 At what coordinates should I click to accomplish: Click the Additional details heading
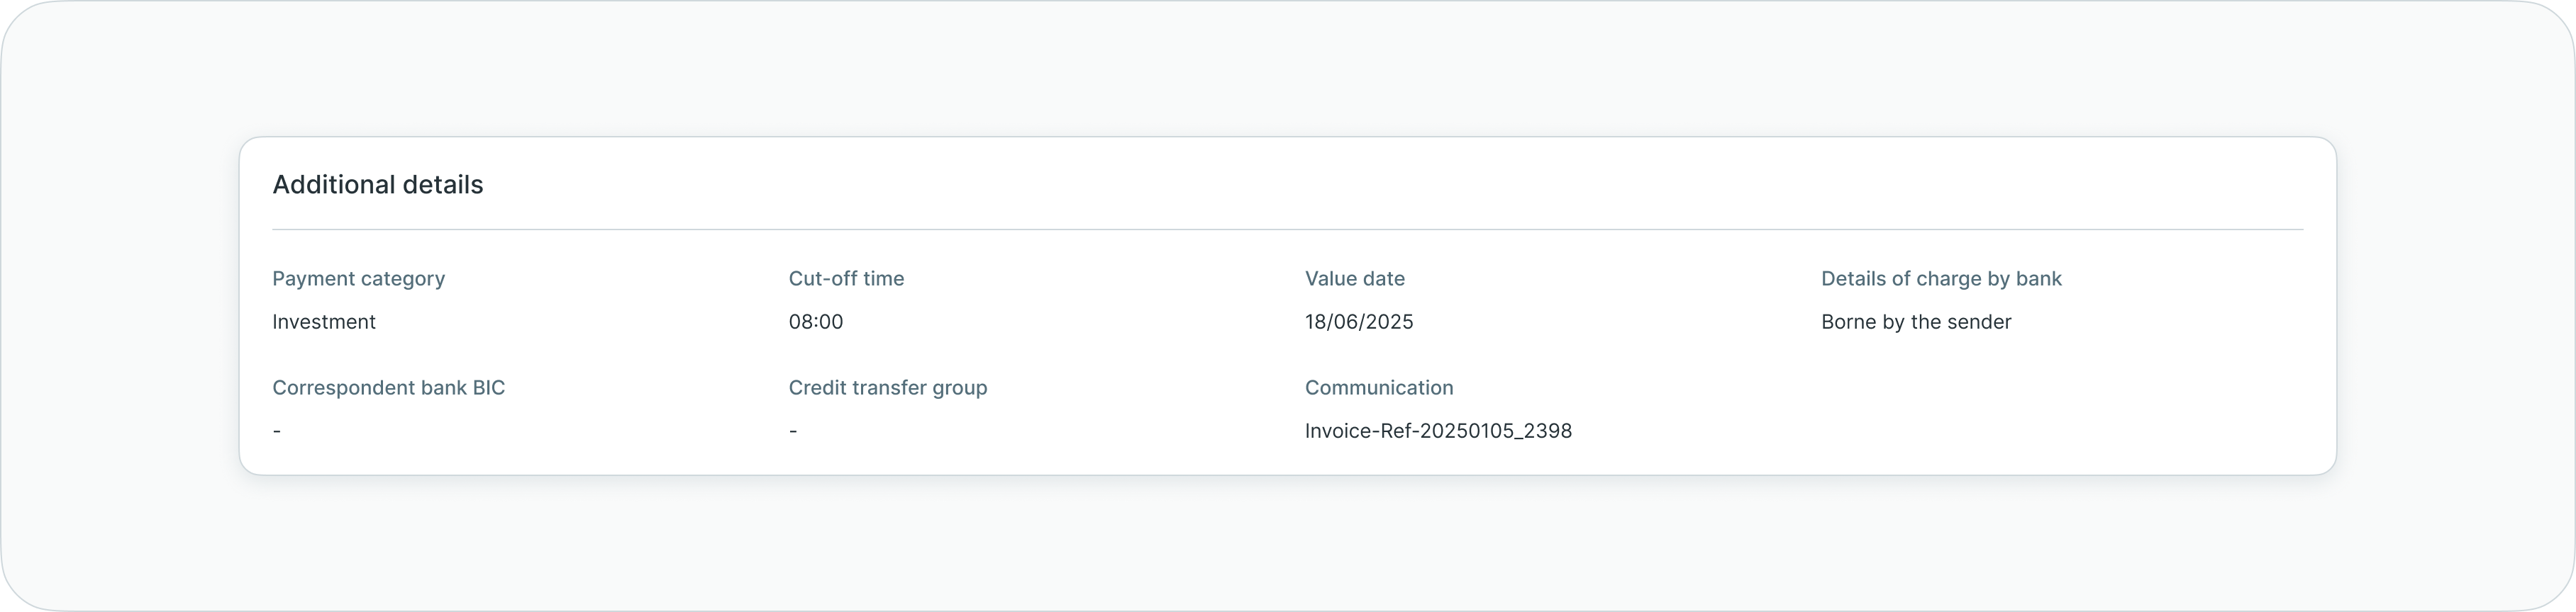tap(377, 185)
